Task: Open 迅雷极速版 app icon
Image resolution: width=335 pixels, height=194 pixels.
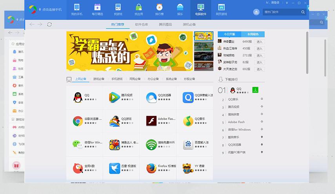Action: coord(114,168)
